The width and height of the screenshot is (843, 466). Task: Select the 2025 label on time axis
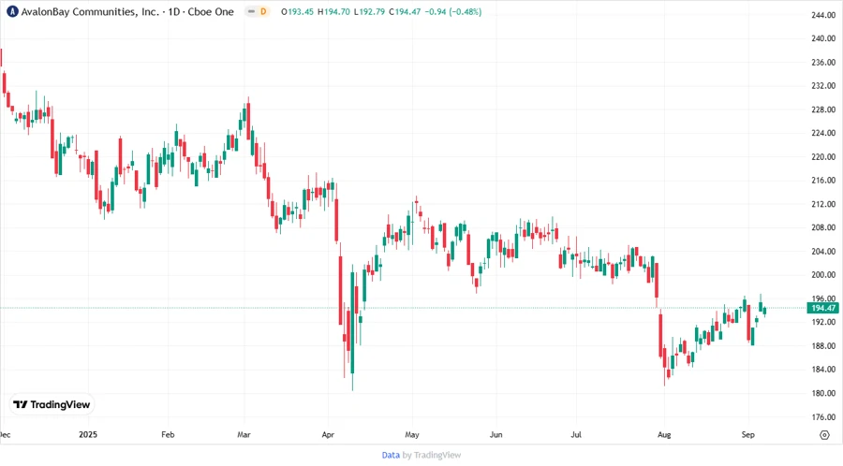point(88,434)
